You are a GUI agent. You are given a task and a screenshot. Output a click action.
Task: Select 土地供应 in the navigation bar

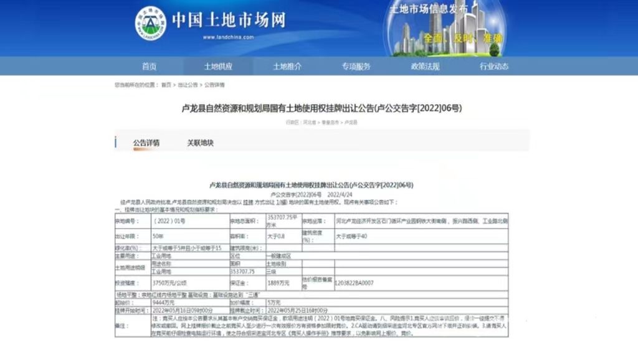coord(218,67)
